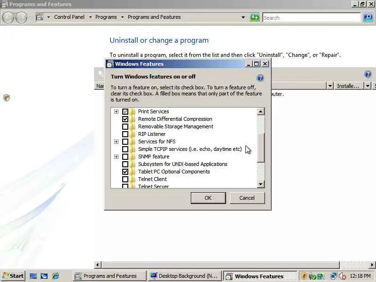Open the Installed On column dropdown arrow
The width and height of the screenshot is (376, 282).
point(368,86)
